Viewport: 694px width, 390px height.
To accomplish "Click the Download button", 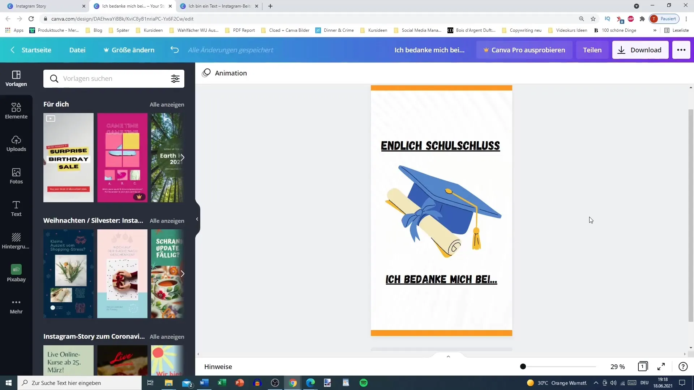I will [640, 50].
